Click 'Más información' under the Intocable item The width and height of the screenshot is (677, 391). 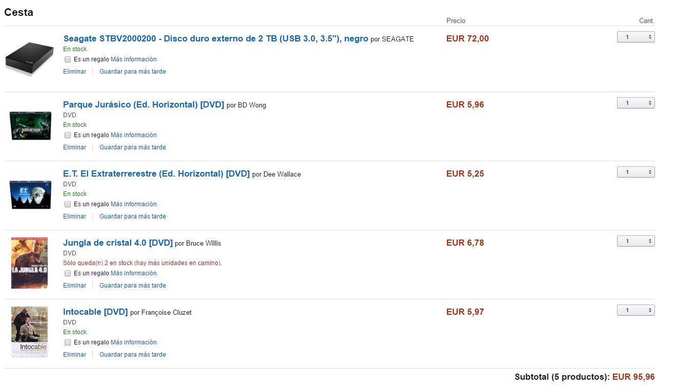134,342
